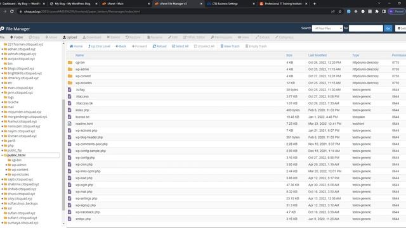Click the folder tree vertical scrollbar
Screen dimensions: 406x228
[63, 155]
